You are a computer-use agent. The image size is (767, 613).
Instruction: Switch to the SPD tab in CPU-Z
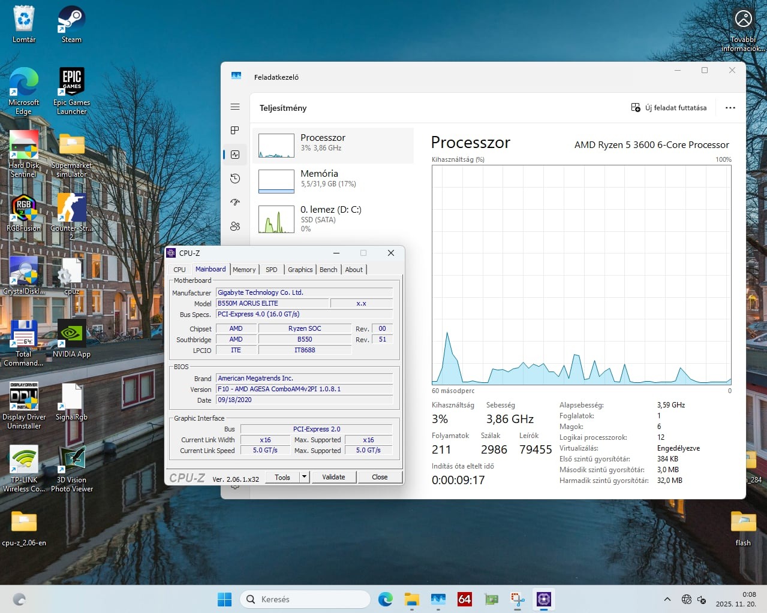(272, 270)
